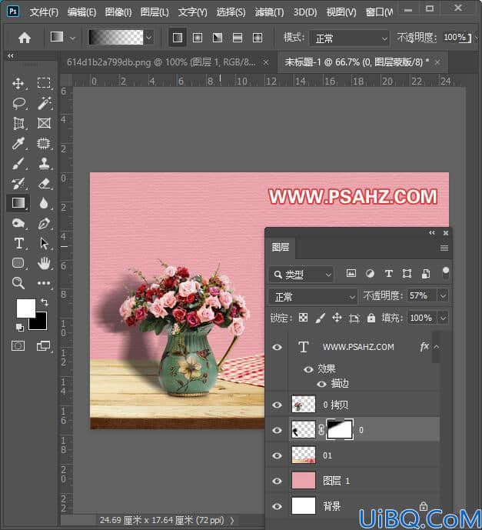The height and width of the screenshot is (530, 482).
Task: Open the 滤镜(T) menu
Action: [x=269, y=12]
